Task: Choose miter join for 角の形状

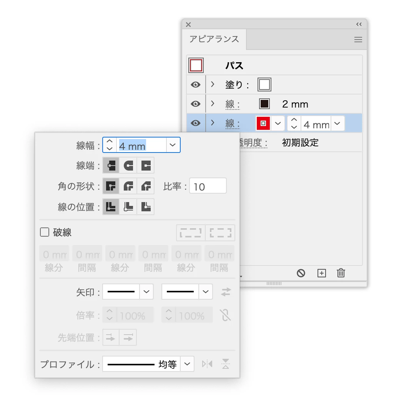Action: click(x=111, y=186)
